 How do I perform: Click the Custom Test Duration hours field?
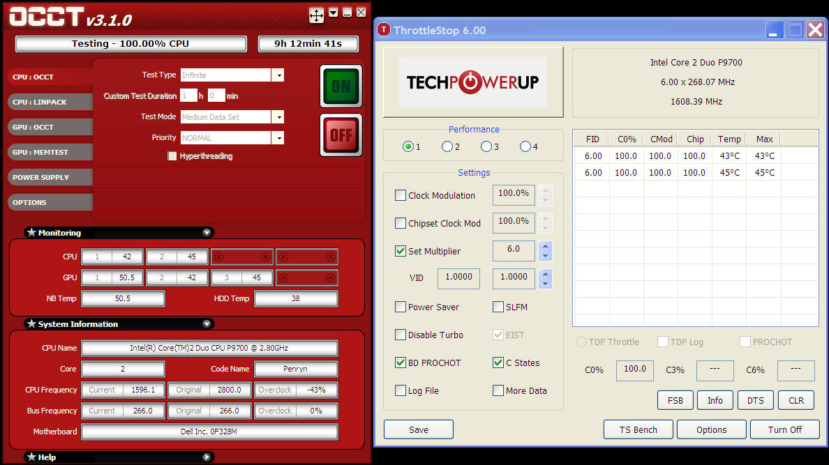188,96
